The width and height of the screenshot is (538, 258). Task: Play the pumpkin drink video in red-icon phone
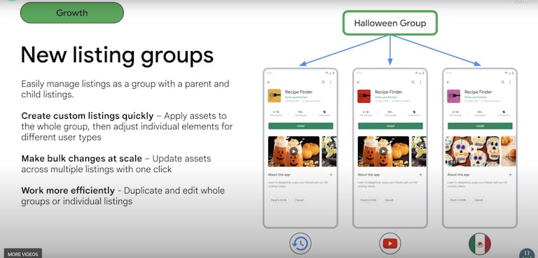point(383,151)
